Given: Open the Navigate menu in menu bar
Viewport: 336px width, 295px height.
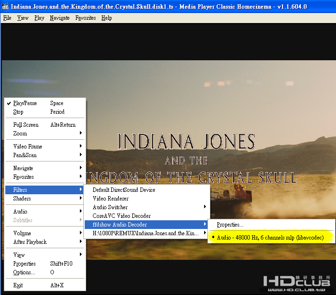Looking at the screenshot, I should coord(60,18).
